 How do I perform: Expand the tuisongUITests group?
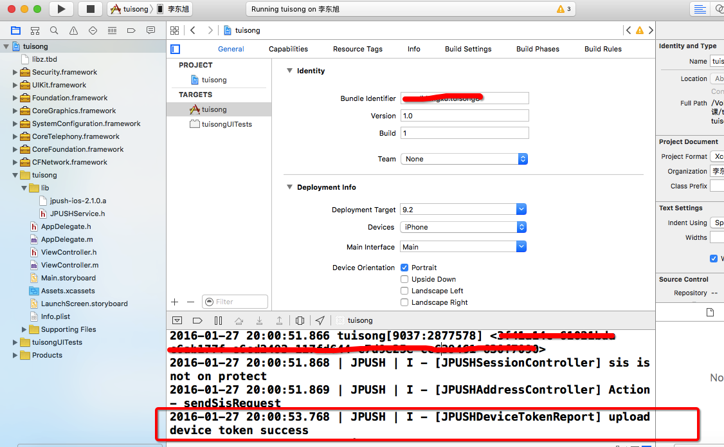tap(15, 343)
